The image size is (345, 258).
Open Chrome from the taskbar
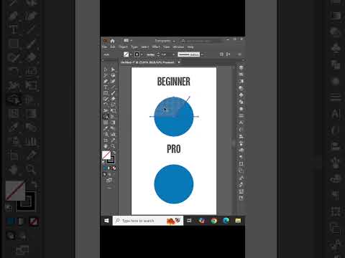point(213,221)
